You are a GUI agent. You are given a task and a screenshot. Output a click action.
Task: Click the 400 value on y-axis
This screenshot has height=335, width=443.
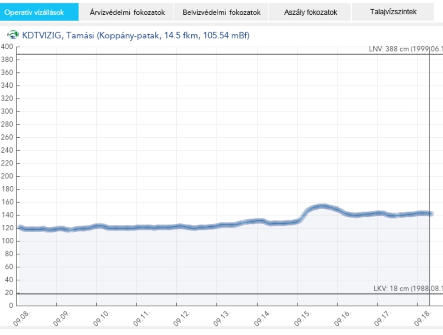[x=7, y=47]
